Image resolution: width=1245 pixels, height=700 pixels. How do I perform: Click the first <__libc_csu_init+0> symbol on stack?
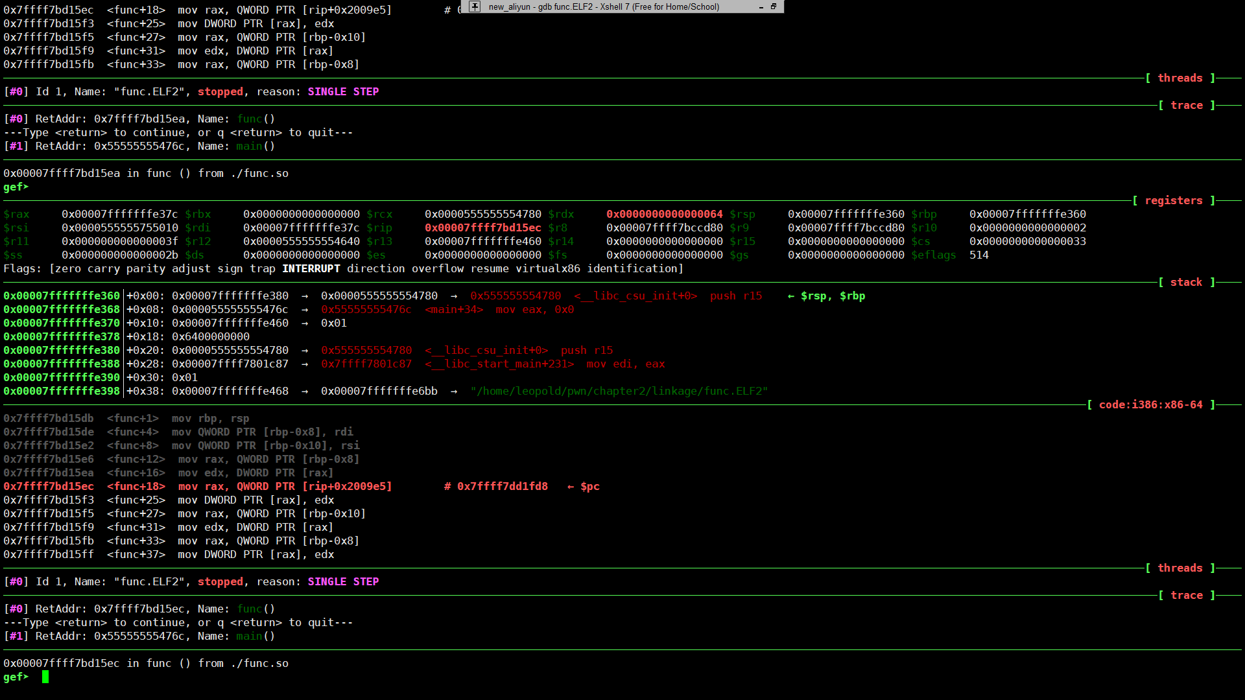pos(635,296)
